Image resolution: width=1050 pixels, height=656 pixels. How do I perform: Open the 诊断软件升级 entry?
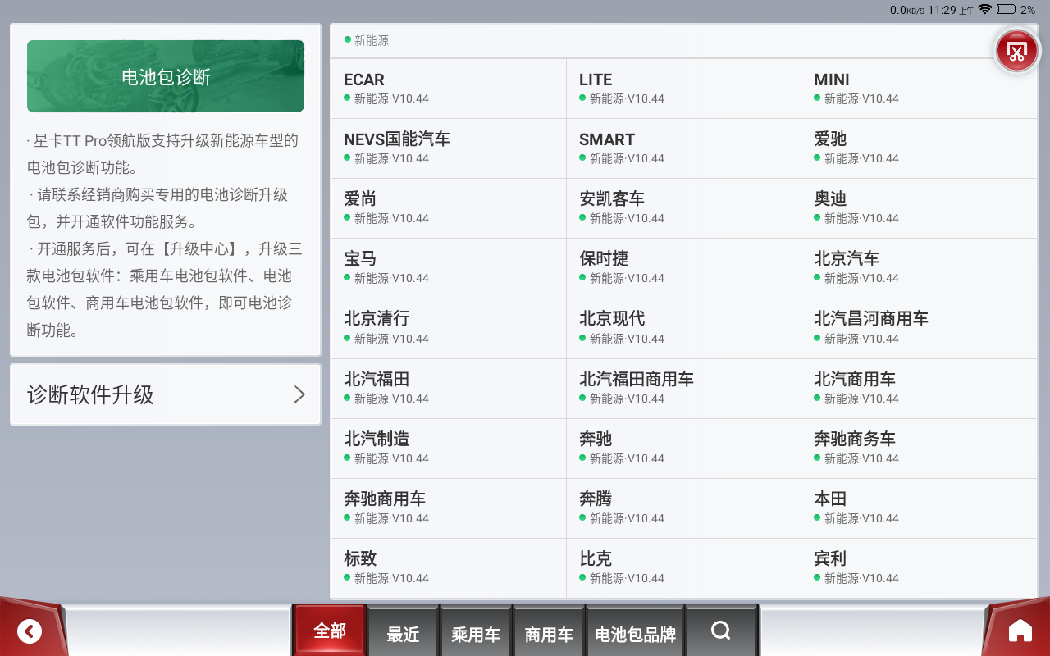(x=165, y=394)
